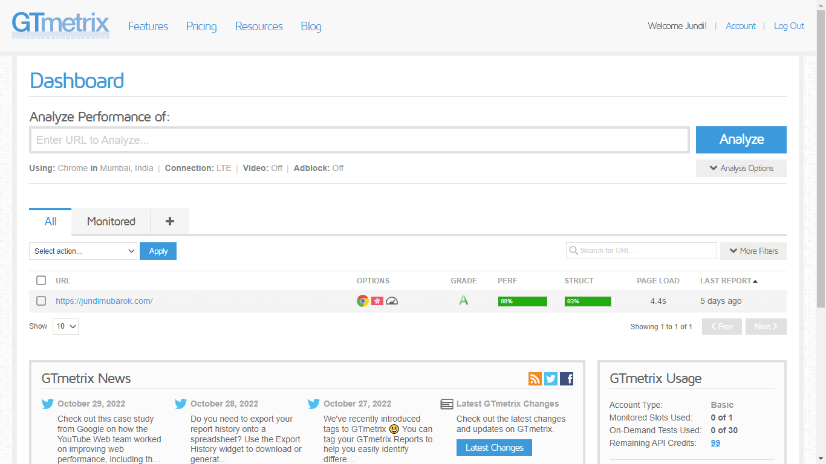Tick the select-all checkbox in the table header
The width and height of the screenshot is (826, 464).
[41, 280]
